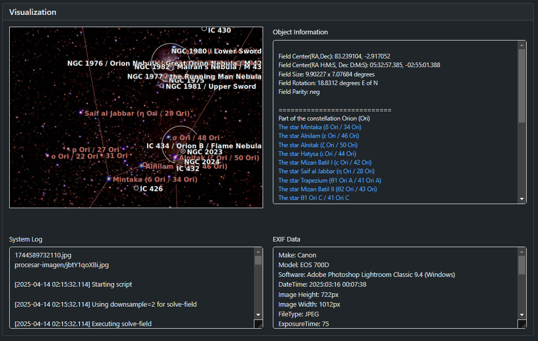538x341 pixels.
Task: Follow the star Alnitak link
Action: [317, 145]
